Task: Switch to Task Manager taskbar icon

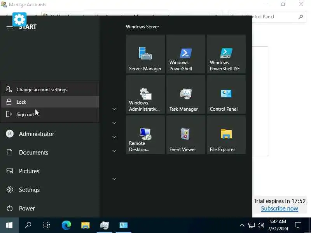Action: pyautogui.click(x=105, y=225)
